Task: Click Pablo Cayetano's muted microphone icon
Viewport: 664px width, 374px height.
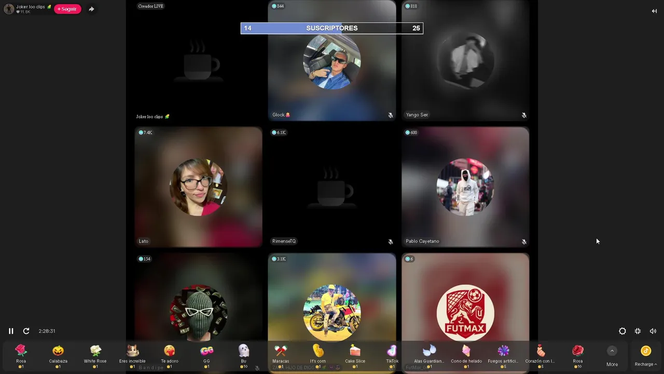Action: (x=524, y=242)
